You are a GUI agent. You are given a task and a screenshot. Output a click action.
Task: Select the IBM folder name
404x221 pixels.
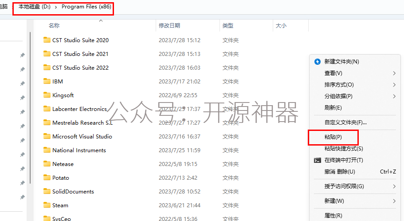tap(58, 82)
